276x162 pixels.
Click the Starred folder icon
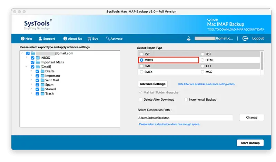[x=42, y=89]
